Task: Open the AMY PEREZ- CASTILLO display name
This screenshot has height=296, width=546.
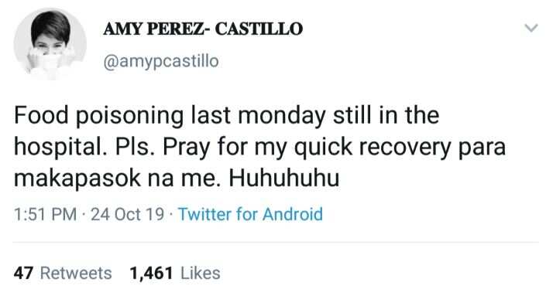Action: coord(203,29)
